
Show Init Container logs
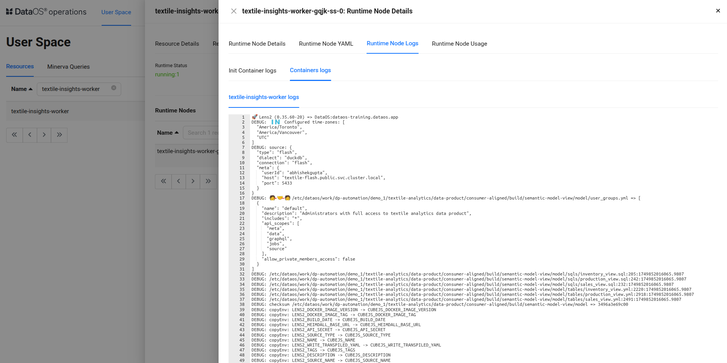pos(252,71)
